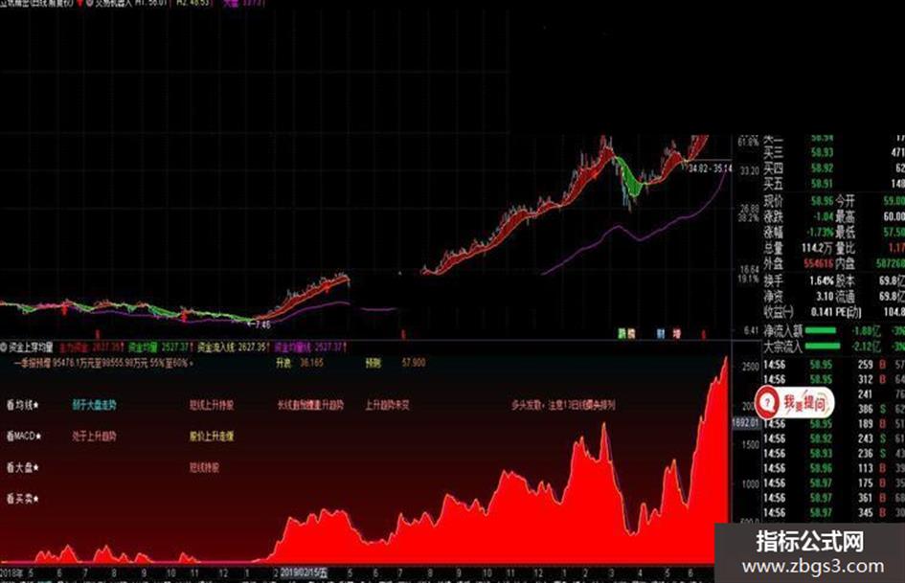The image size is (905, 583).
Task: Click the 净资 3.10 value
Action: click(x=825, y=296)
